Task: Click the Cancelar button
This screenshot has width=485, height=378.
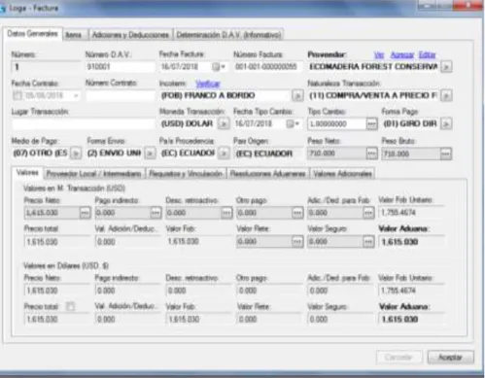Action: tap(398, 358)
